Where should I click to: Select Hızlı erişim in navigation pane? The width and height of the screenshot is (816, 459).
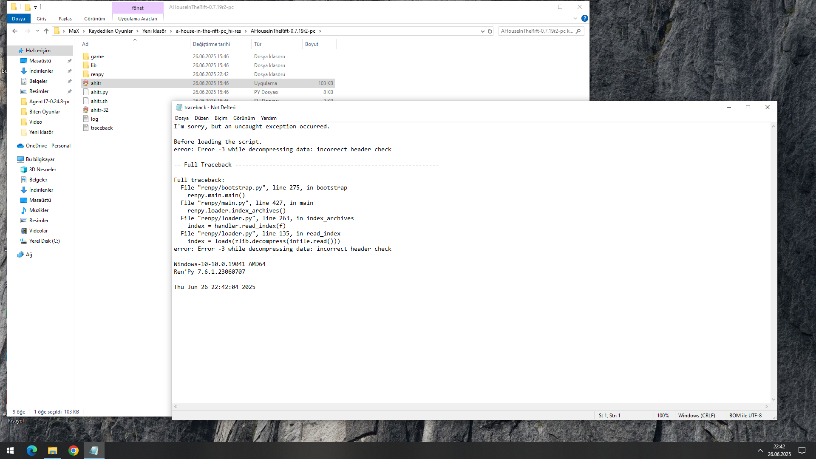click(38, 51)
